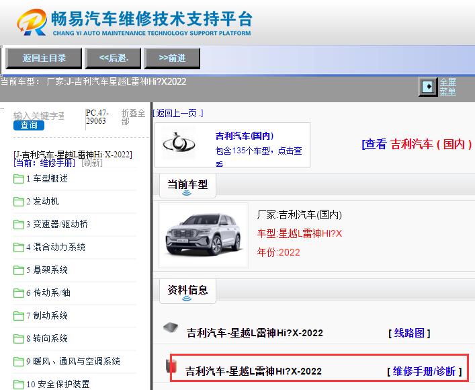Screen dimensions: 475x390
Task: Open the 全屏菜单 link
Action: (447, 87)
